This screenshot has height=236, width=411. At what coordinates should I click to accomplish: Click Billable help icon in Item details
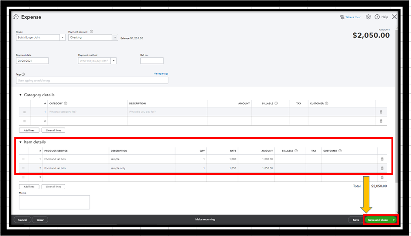(296, 151)
